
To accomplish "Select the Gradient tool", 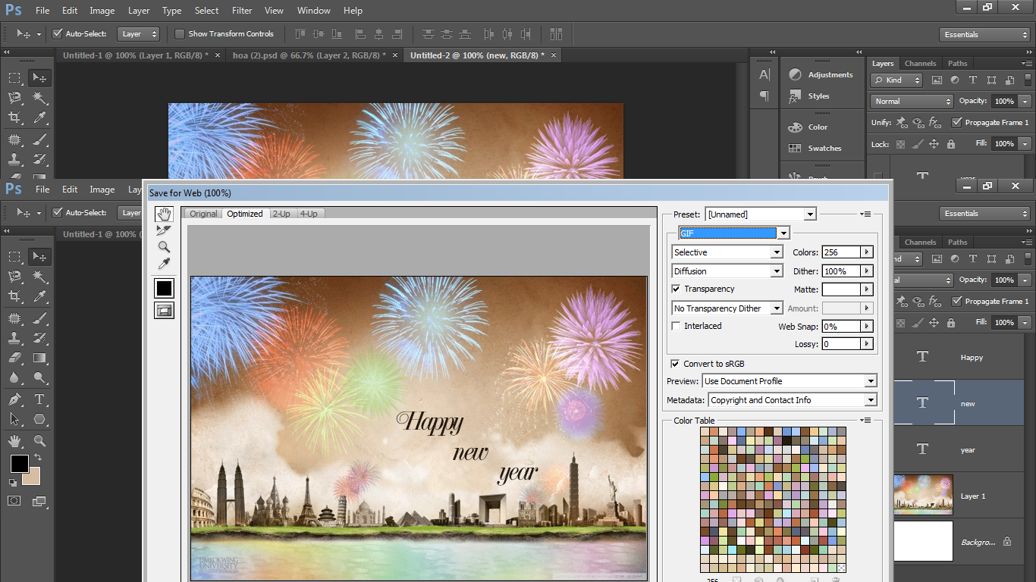I will tap(40, 358).
